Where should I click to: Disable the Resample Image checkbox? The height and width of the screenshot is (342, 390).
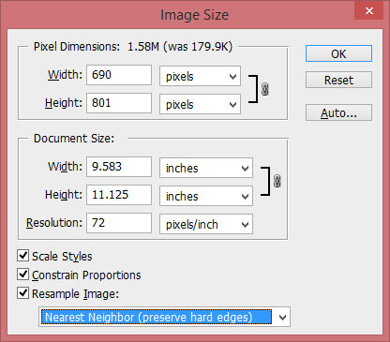click(22, 293)
